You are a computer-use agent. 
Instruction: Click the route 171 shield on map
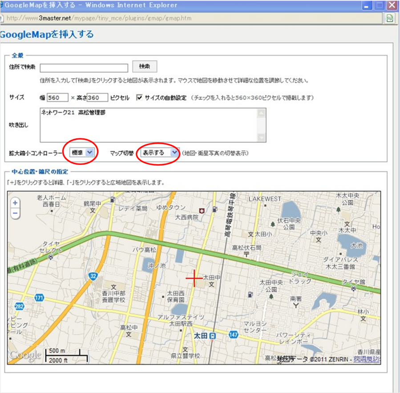[39, 298]
